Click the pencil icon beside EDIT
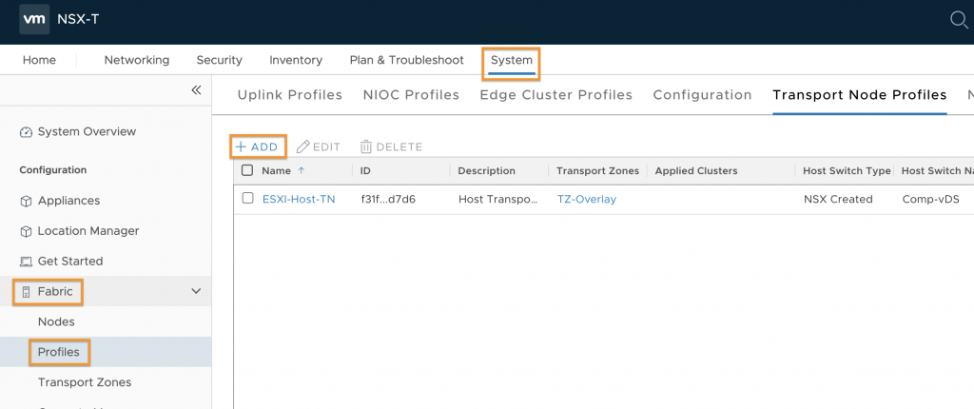 point(303,147)
